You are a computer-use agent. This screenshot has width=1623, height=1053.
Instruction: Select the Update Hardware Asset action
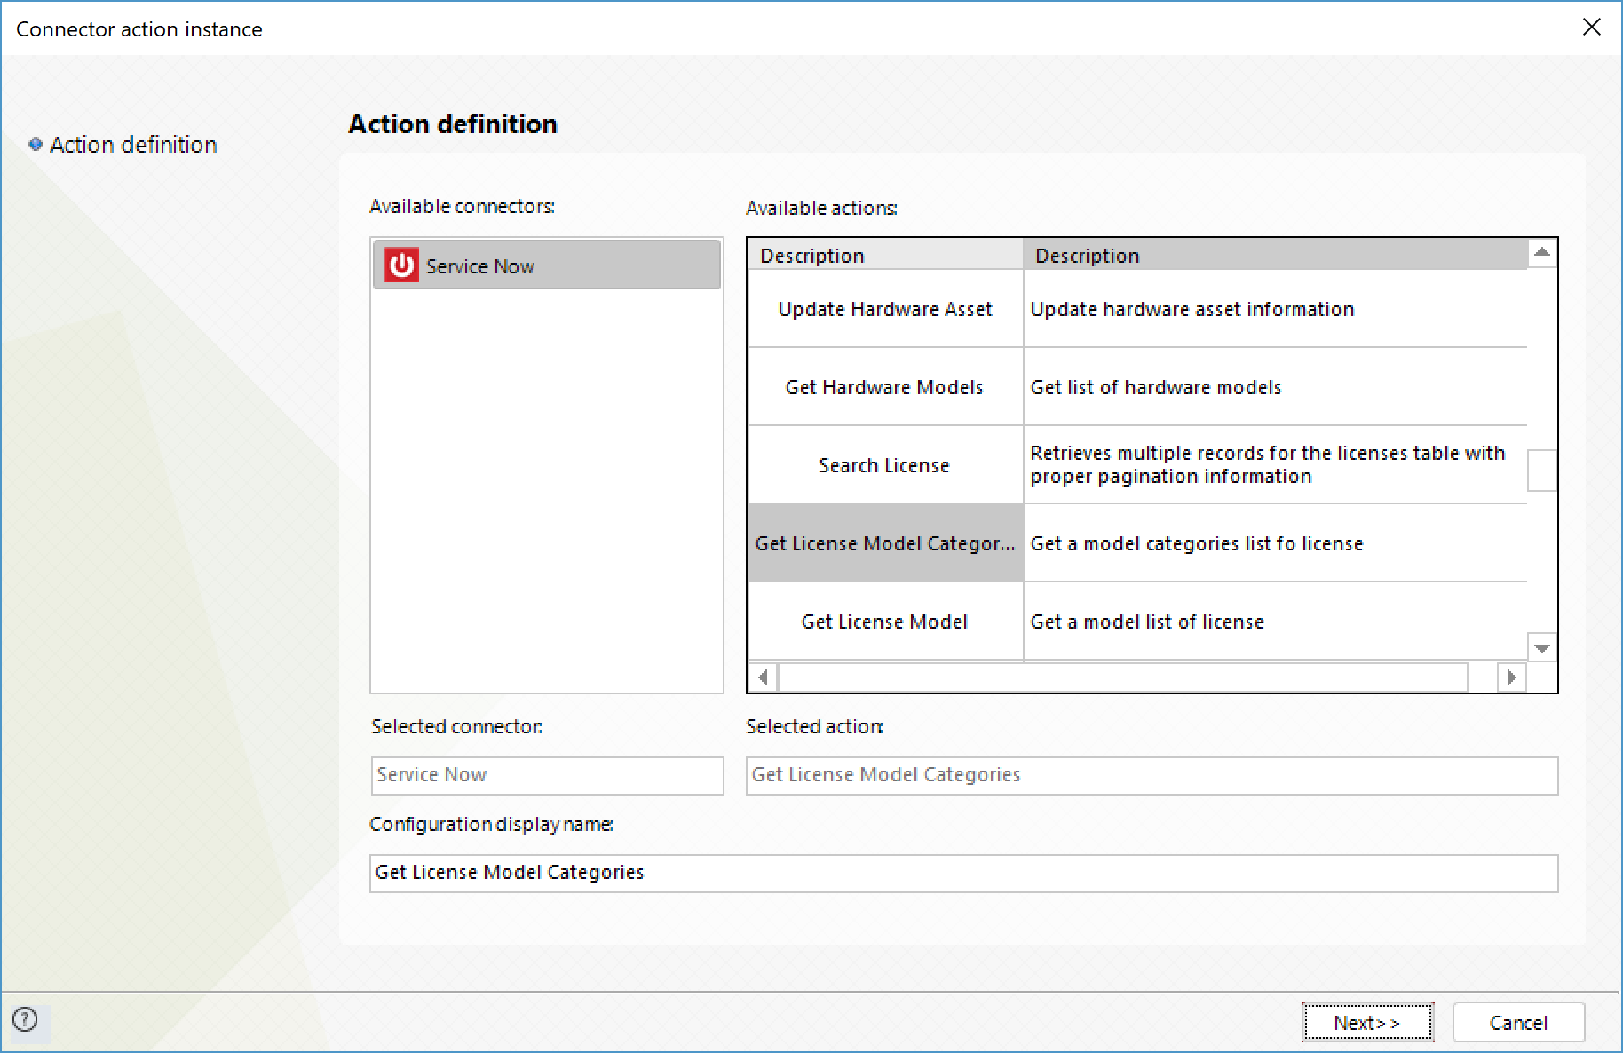click(885, 309)
